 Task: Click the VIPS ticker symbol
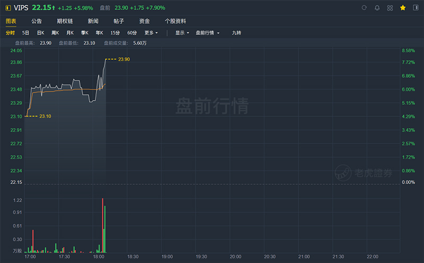click(x=21, y=8)
